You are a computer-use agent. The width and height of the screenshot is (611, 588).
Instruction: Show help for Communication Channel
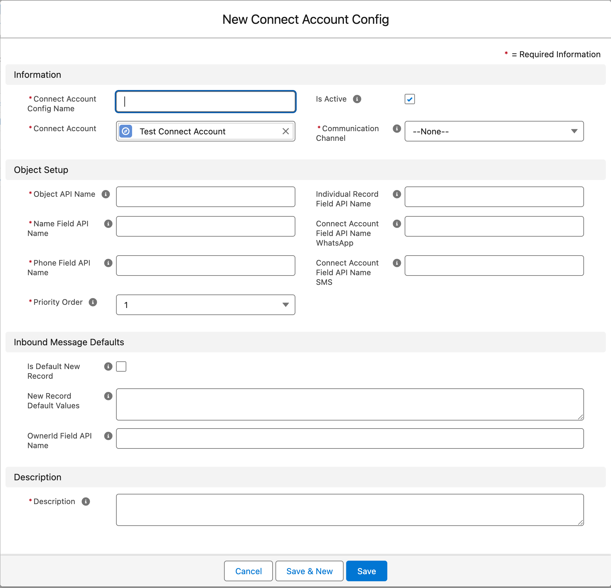pyautogui.click(x=397, y=129)
